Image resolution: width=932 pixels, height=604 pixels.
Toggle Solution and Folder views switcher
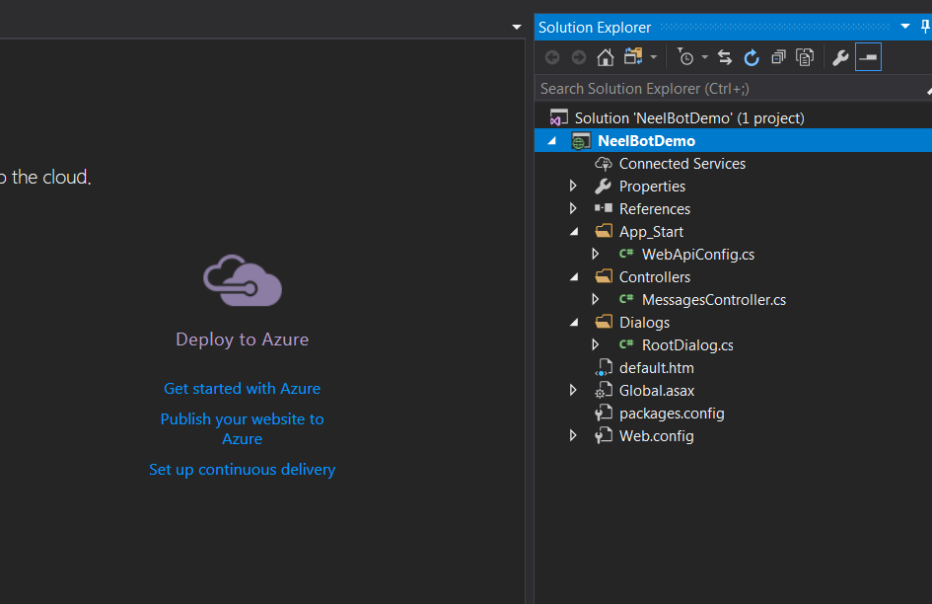click(633, 57)
